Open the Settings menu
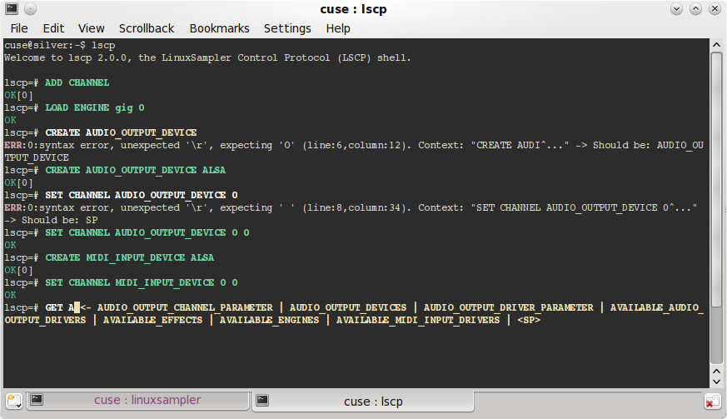 point(287,28)
